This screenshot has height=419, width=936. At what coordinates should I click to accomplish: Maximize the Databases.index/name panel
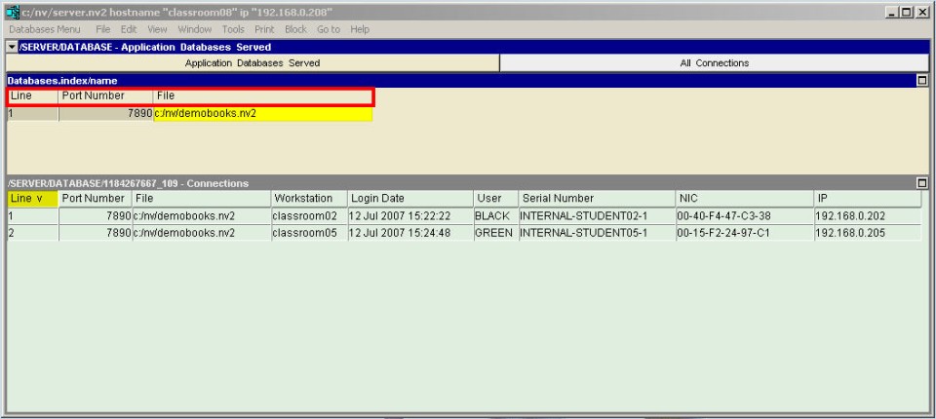click(922, 80)
